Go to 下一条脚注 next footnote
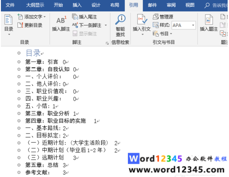This screenshot has width=229, height=177. coord(87,25)
